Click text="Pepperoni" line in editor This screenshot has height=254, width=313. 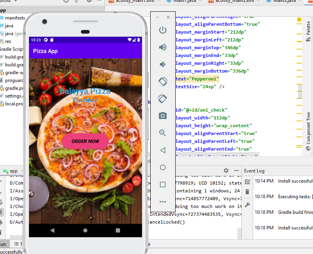coord(197,79)
